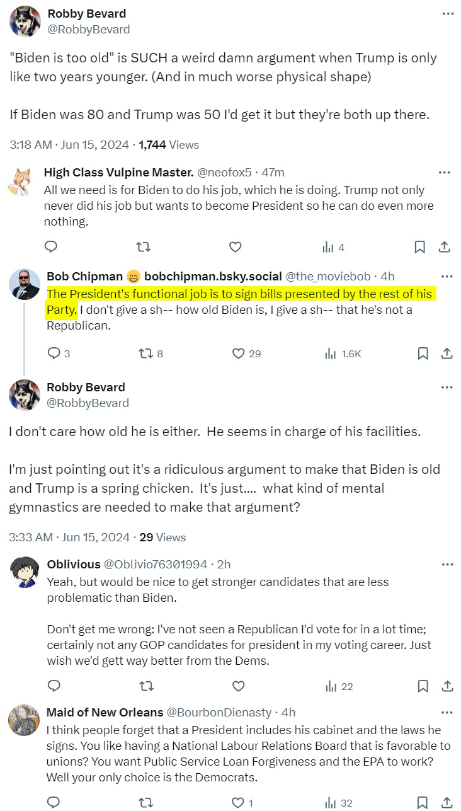The height and width of the screenshot is (811, 461).
Task: Bookmark Oblivious's tweet
Action: [423, 686]
